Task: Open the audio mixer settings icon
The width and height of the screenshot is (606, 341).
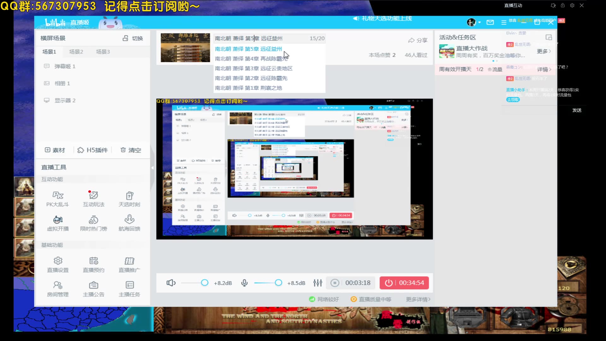Action: coord(318,283)
